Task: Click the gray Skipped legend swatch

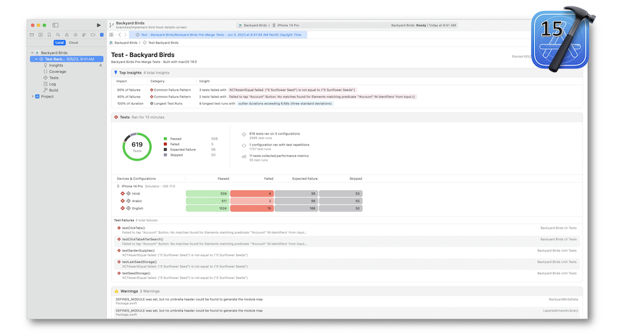Action: pyautogui.click(x=165, y=155)
